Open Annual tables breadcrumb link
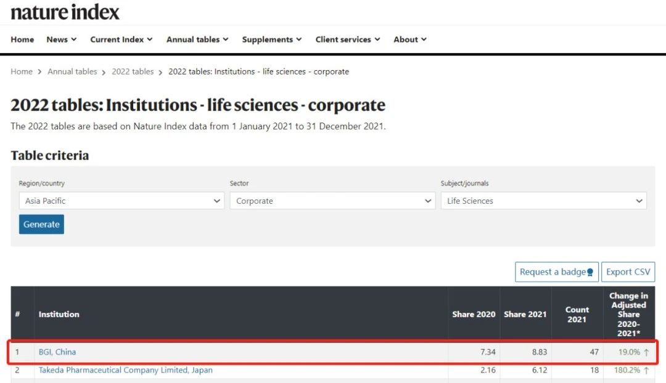 tap(72, 71)
